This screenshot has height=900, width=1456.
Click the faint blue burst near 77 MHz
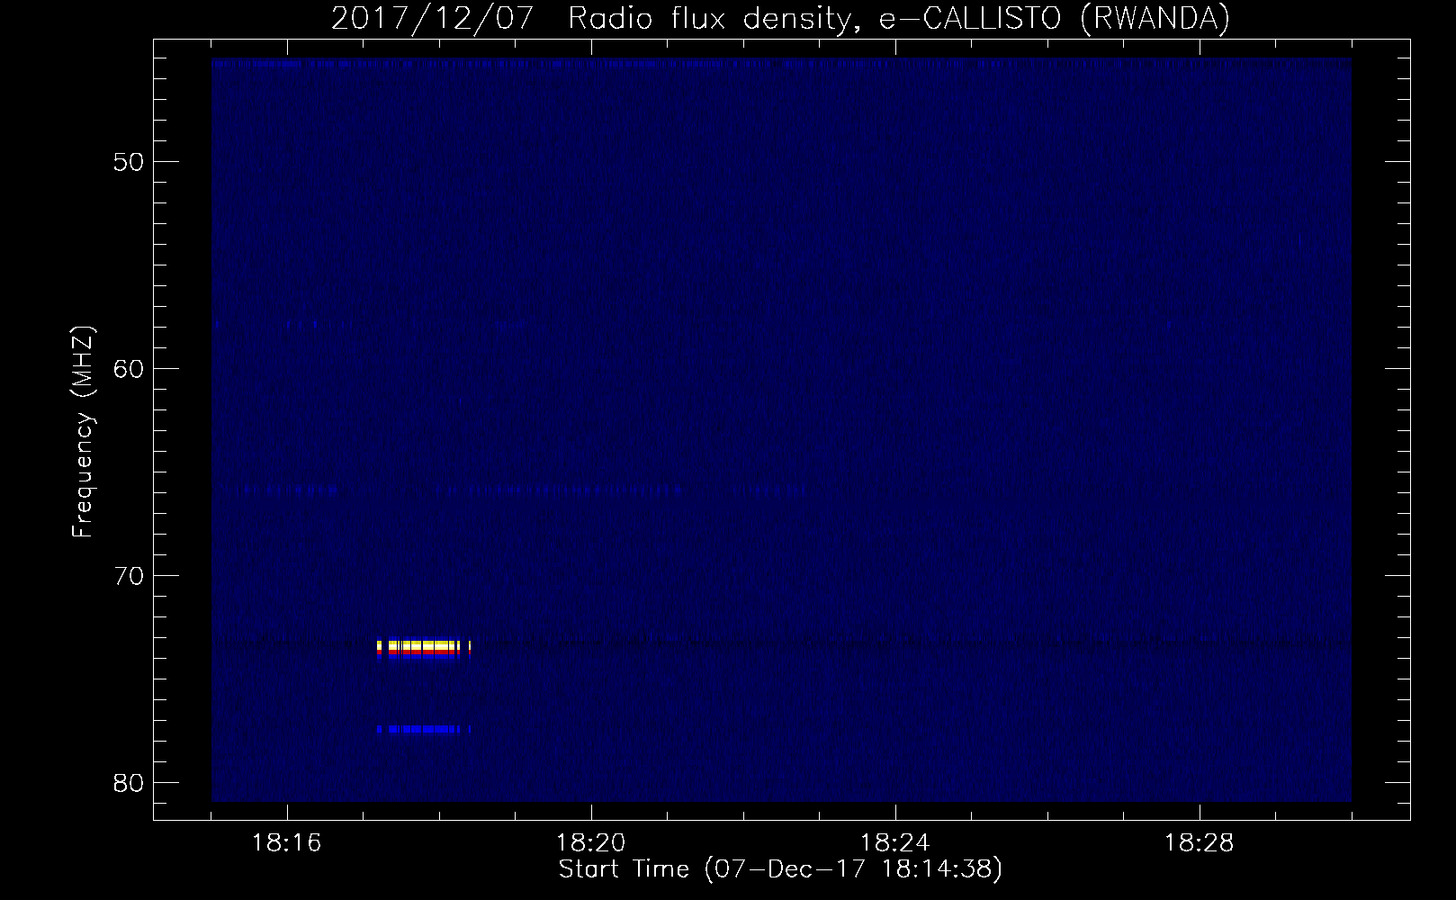coord(424,729)
